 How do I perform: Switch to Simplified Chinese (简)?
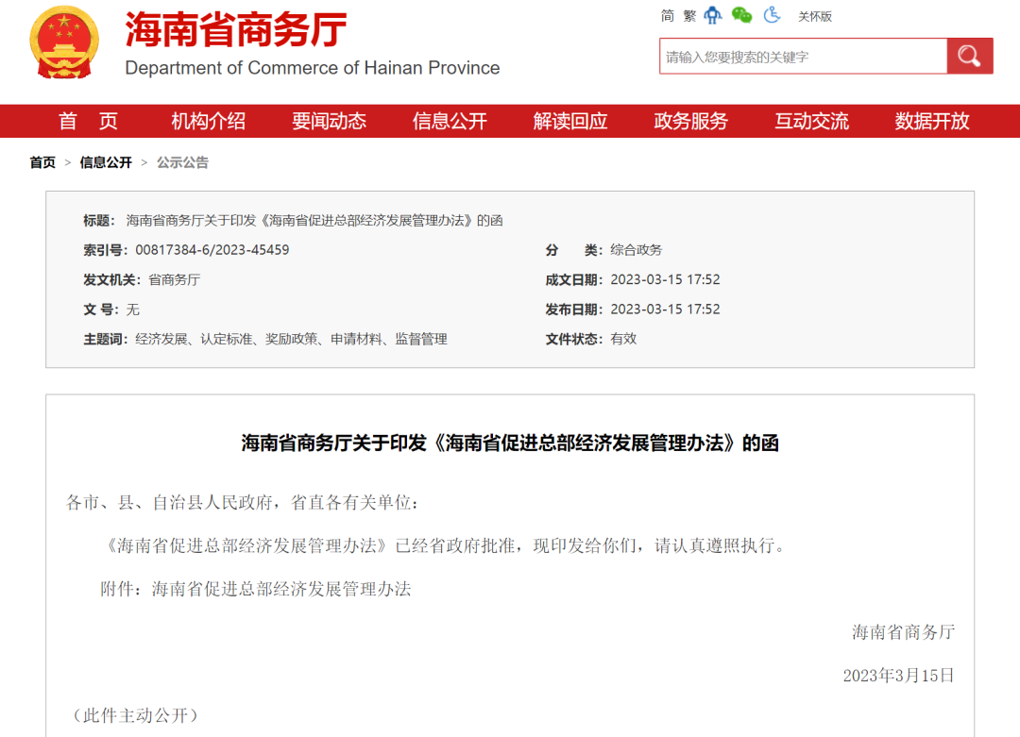pyautogui.click(x=668, y=16)
